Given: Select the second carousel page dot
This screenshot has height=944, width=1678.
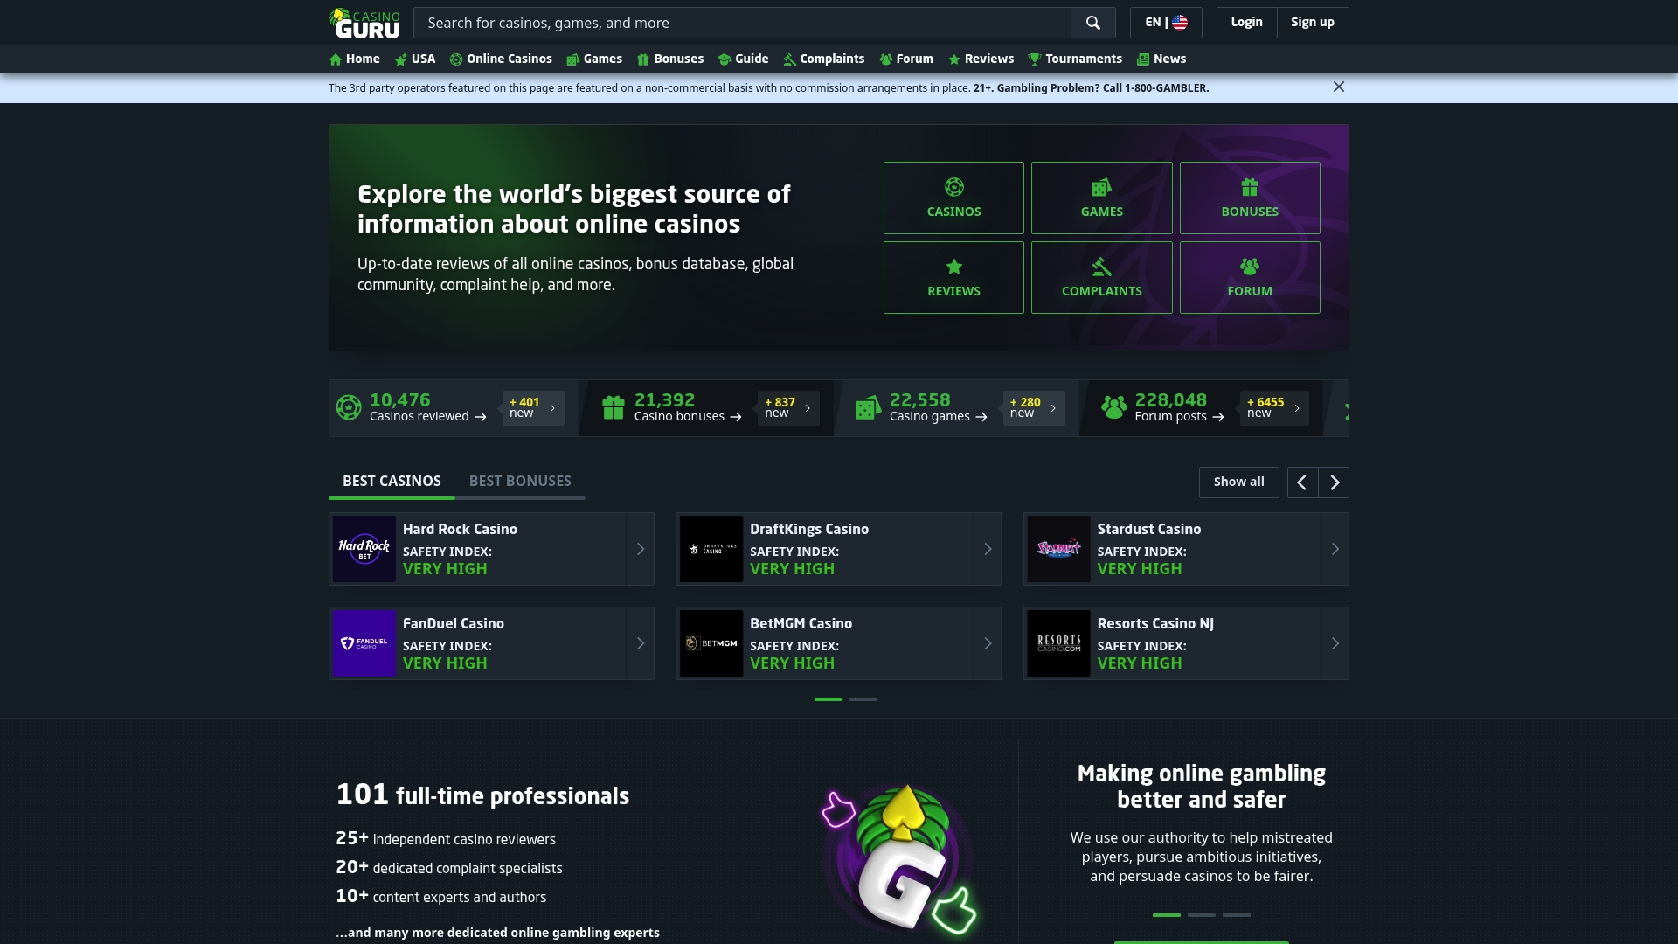Looking at the screenshot, I should [863, 699].
